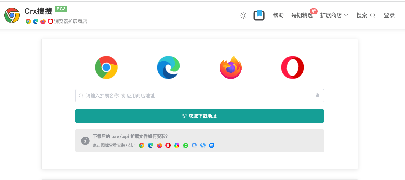
Task: View Sogou browser blue S install icon
Action: (x=203, y=145)
